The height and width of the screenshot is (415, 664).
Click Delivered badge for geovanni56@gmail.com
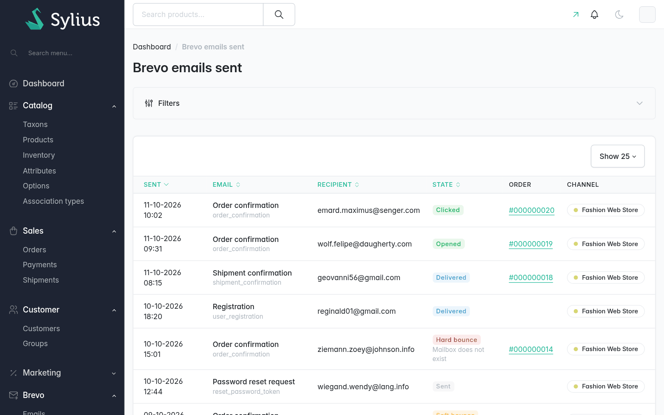coord(451,278)
